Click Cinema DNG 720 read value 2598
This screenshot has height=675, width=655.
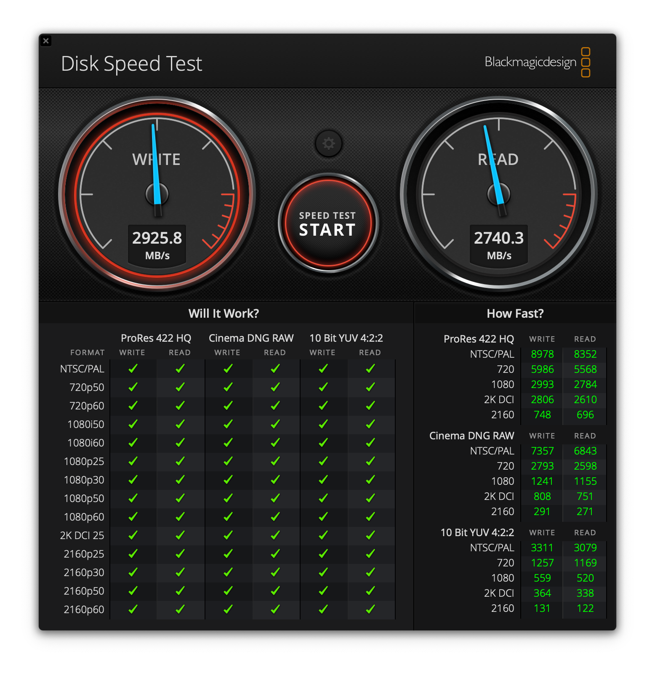(585, 466)
